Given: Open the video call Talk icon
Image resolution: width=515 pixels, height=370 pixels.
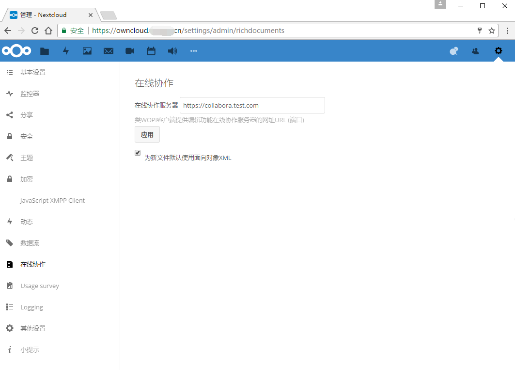Looking at the screenshot, I should point(130,50).
